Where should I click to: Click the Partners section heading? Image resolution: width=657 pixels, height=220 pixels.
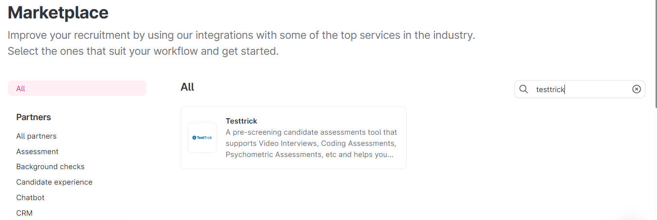[x=33, y=117]
